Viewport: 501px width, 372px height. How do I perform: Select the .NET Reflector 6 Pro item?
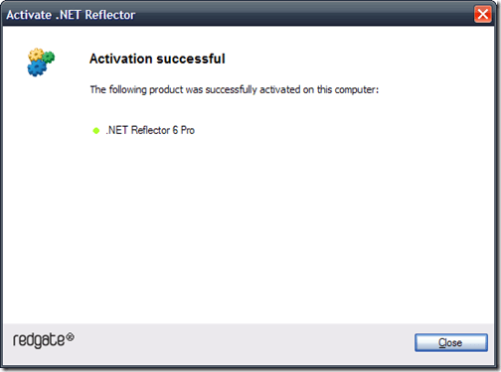click(x=150, y=130)
